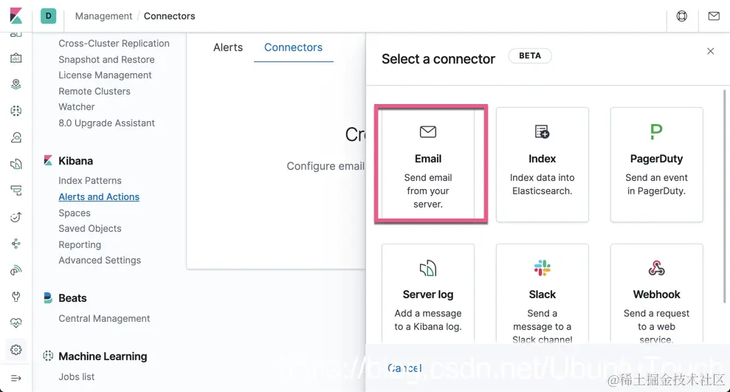Open Logs app icon in sidebar
This screenshot has width=730, height=392.
pyautogui.click(x=16, y=164)
